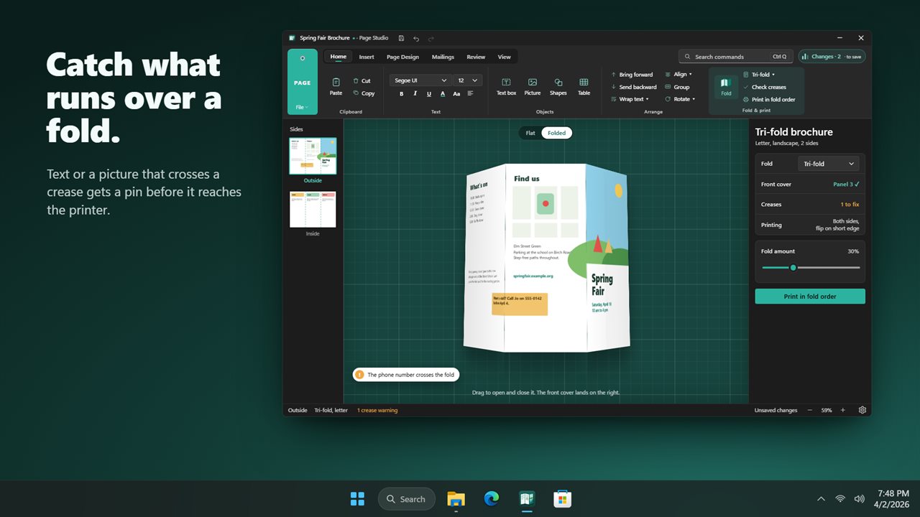Click the Fold button in the ribbon
Image resolution: width=920 pixels, height=517 pixels.
[x=726, y=86]
